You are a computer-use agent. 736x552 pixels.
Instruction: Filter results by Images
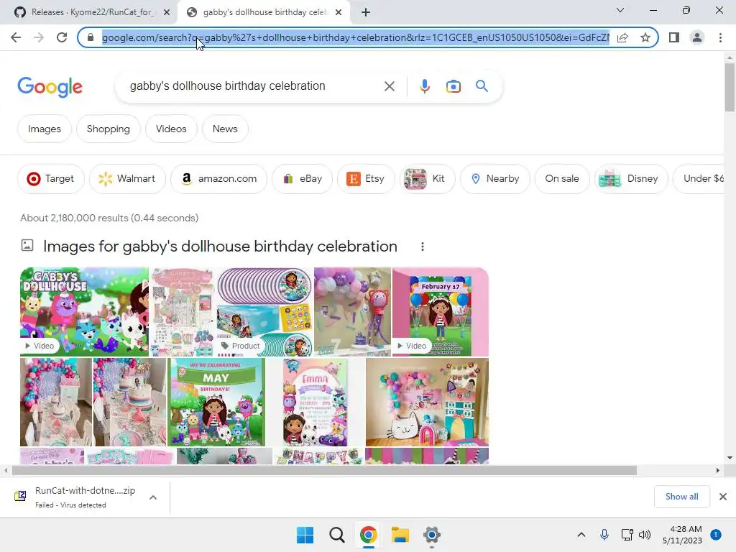(x=44, y=129)
